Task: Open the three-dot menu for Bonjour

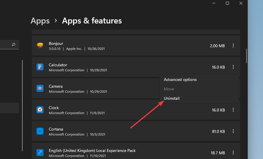Action: click(233, 45)
